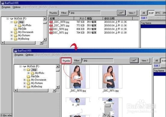Select FileZilla folder icon in back window
Viewport: 166px width, 117px height.
pyautogui.click(x=16, y=29)
